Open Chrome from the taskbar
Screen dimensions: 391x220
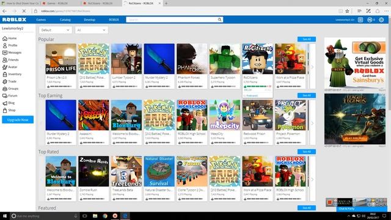click(105, 216)
